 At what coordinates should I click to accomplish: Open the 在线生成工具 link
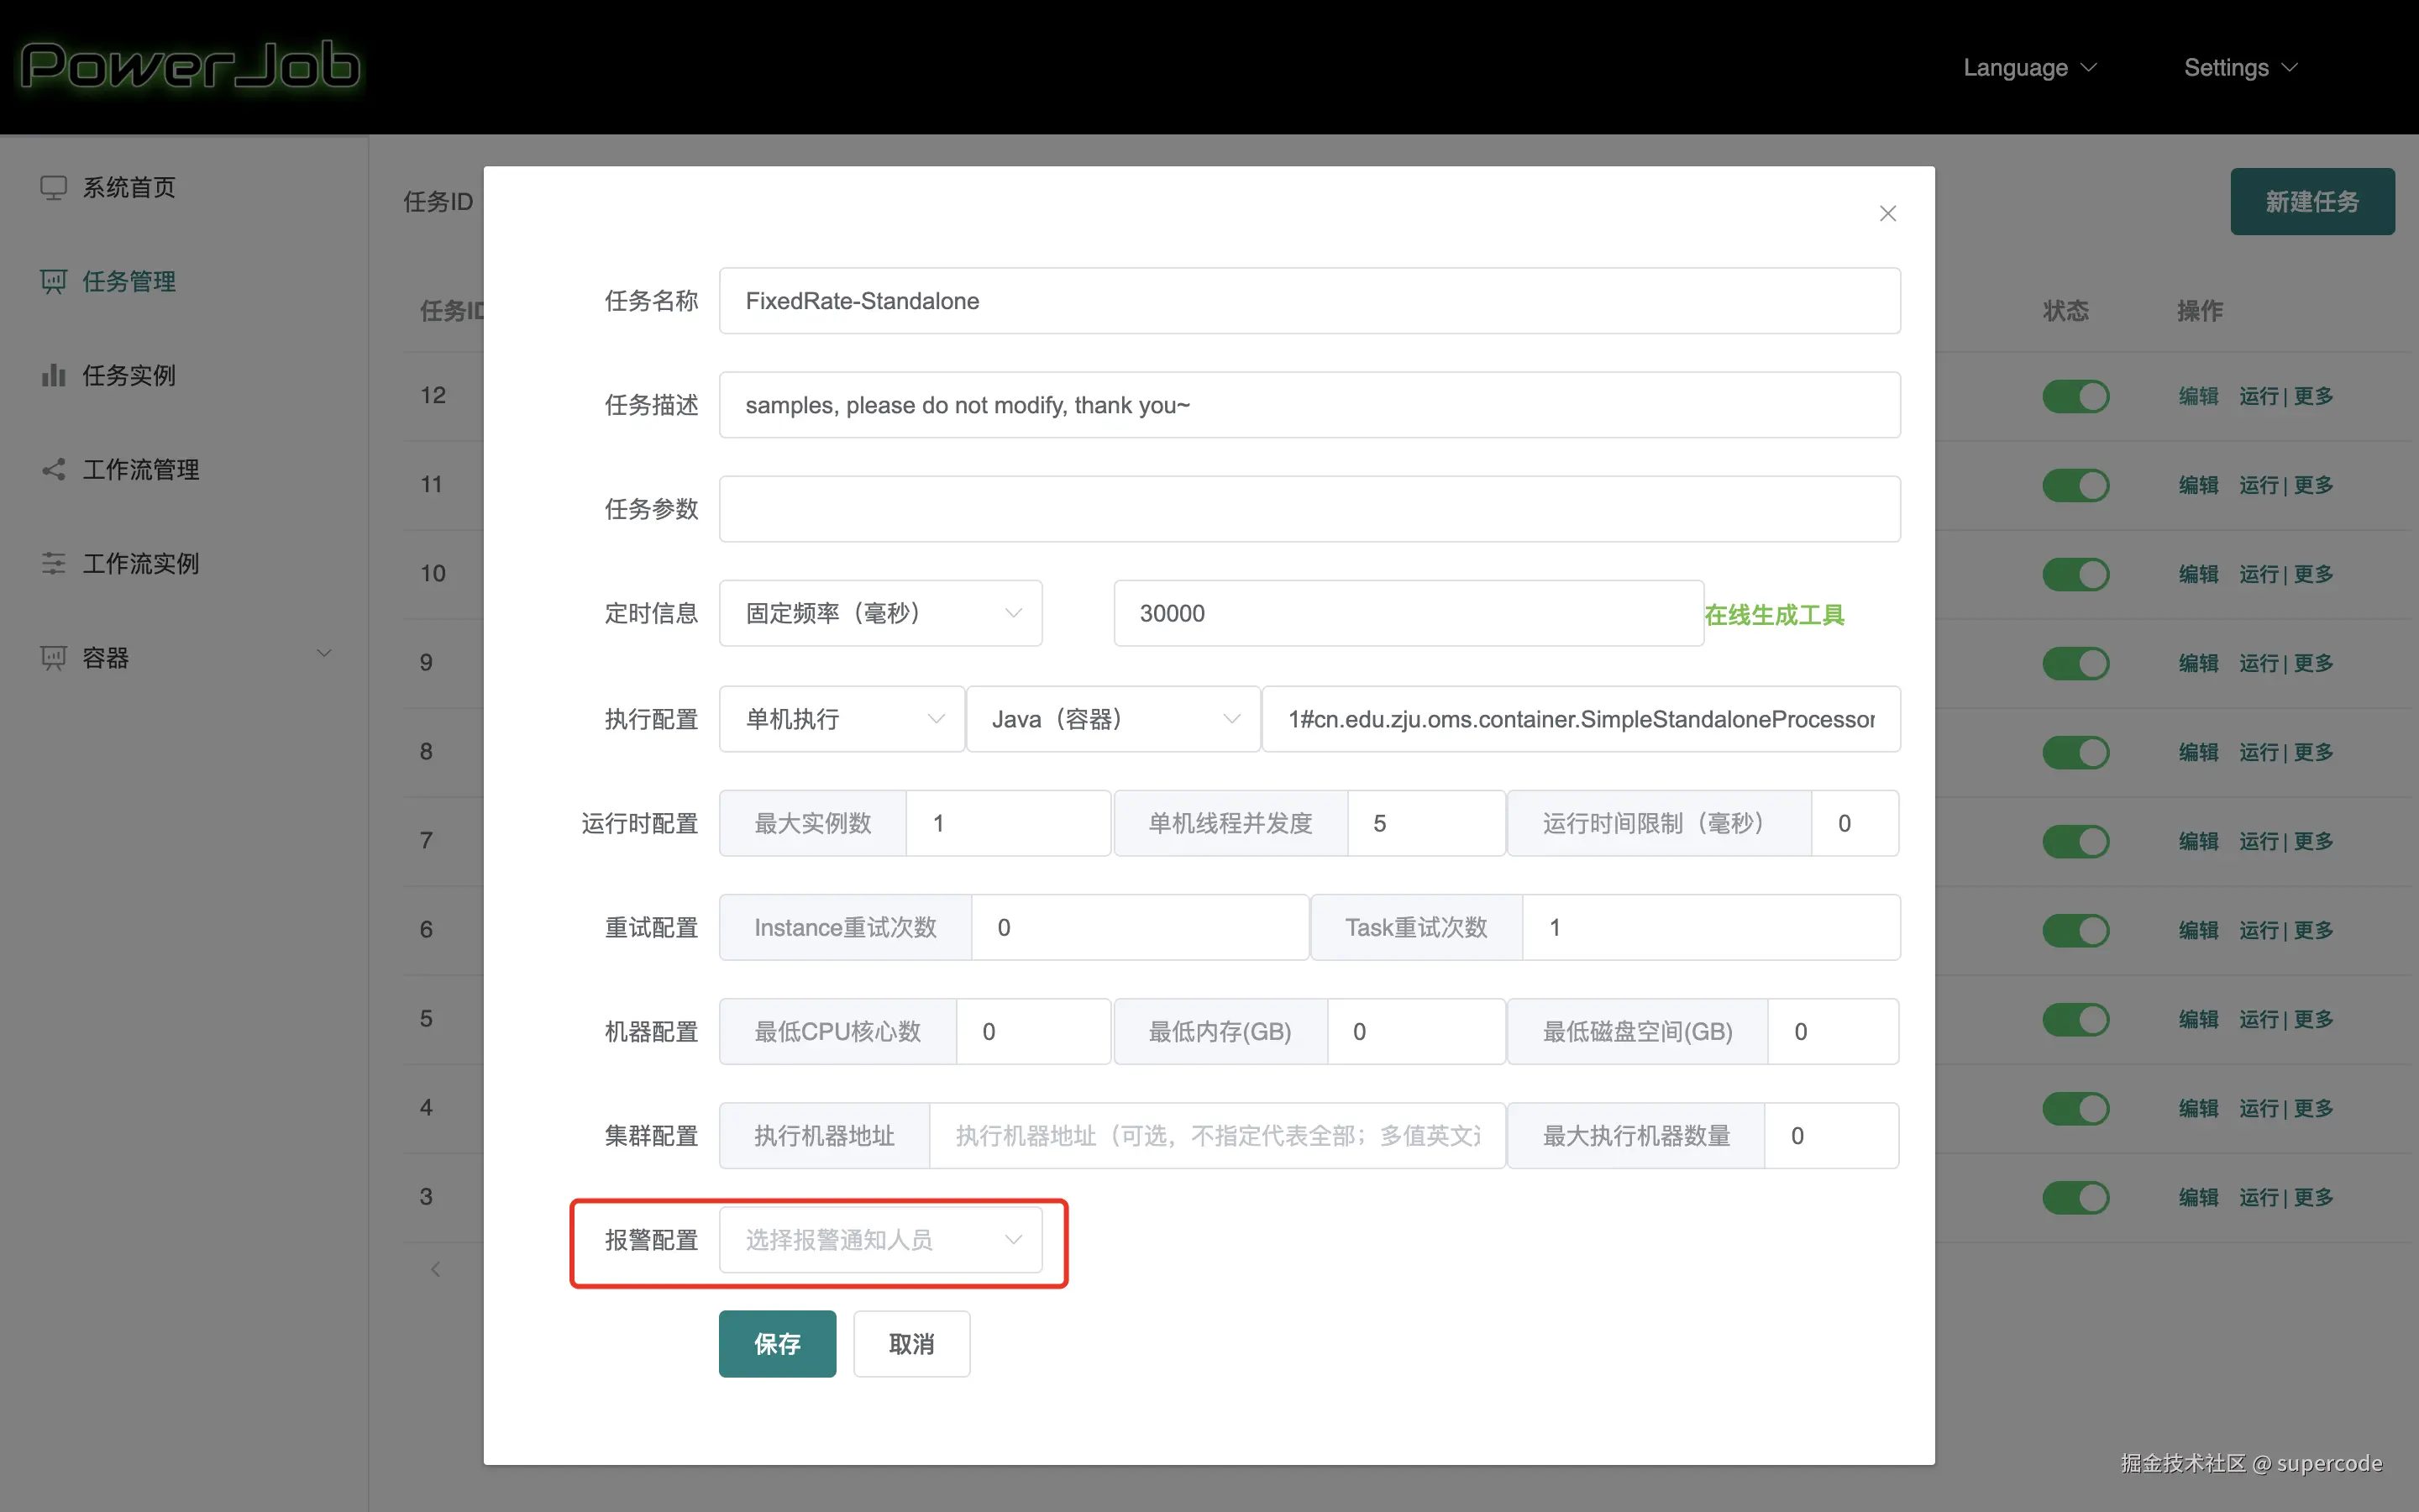[1773, 614]
